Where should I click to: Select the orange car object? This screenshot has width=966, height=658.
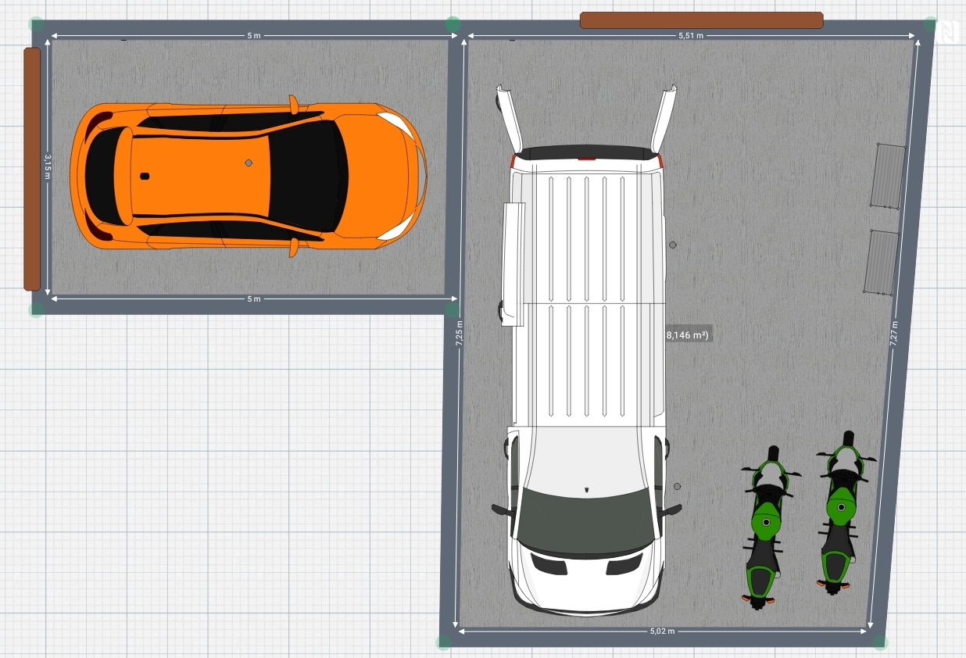[249, 176]
